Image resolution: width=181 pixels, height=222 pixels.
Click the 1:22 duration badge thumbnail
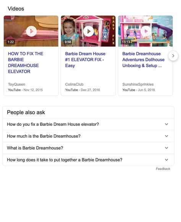coord(11,42)
